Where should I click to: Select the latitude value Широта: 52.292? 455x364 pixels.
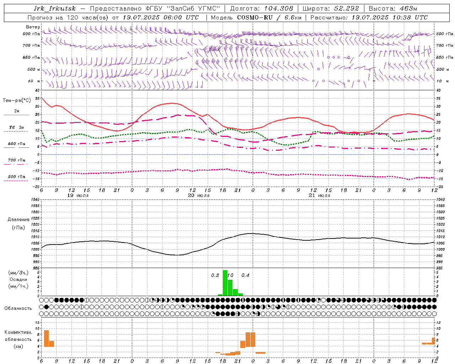[331, 9]
